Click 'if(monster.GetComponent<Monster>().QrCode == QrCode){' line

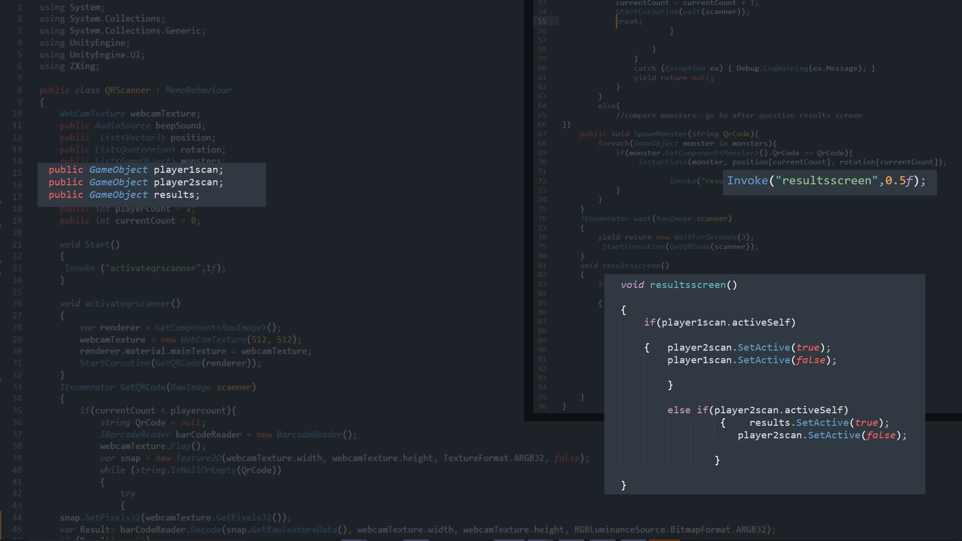[734, 153]
